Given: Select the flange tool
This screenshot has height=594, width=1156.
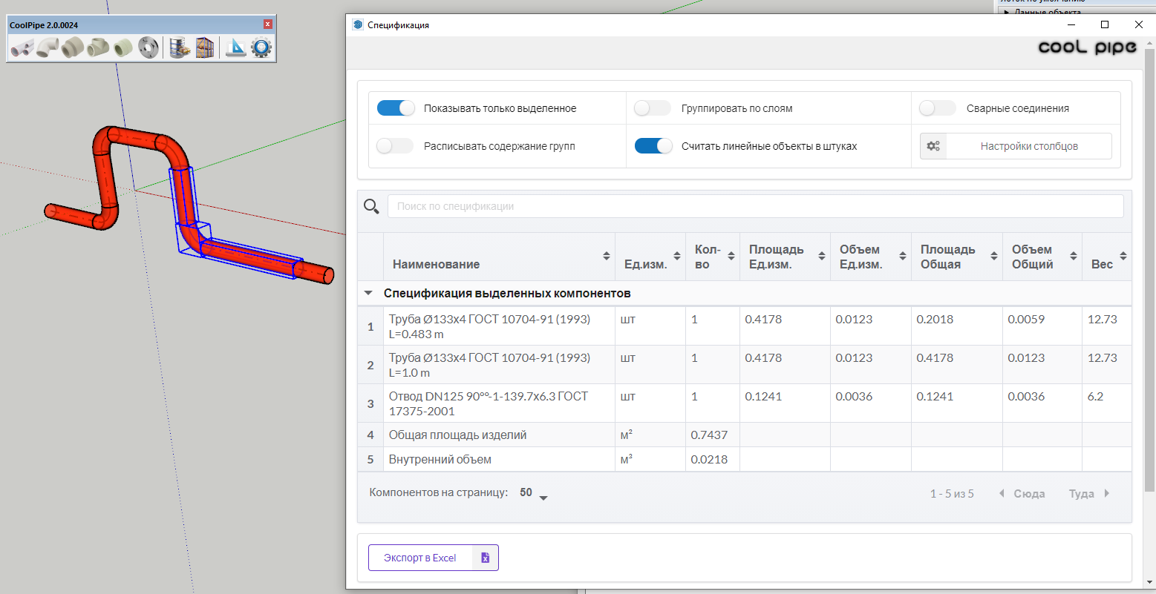Looking at the screenshot, I should 148,48.
